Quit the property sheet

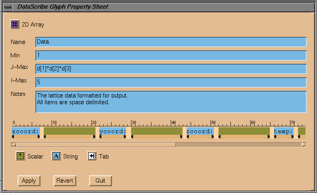[100, 181]
